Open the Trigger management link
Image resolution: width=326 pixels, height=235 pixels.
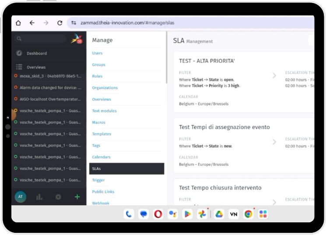coord(98,180)
